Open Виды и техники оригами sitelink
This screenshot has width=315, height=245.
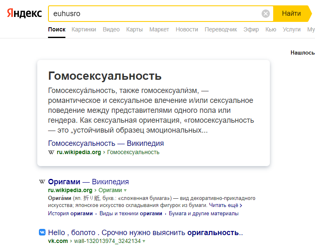point(131,214)
